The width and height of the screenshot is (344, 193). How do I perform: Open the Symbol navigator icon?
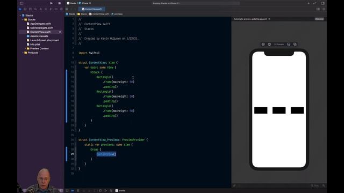pos(30,9)
